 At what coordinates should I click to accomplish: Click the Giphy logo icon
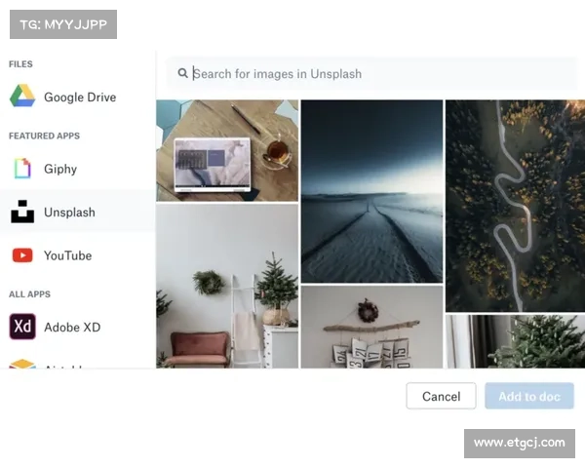click(22, 169)
